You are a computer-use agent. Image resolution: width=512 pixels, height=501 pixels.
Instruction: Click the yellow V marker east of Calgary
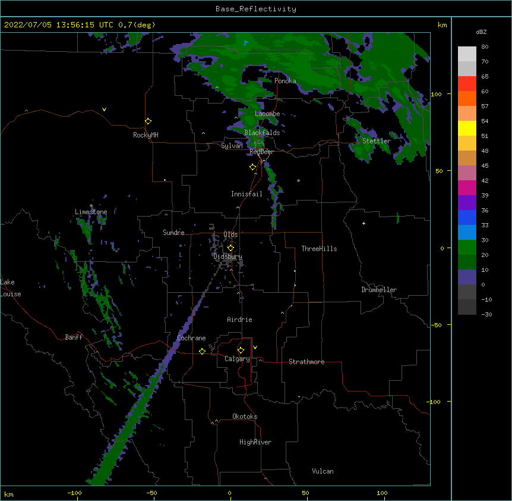point(255,347)
